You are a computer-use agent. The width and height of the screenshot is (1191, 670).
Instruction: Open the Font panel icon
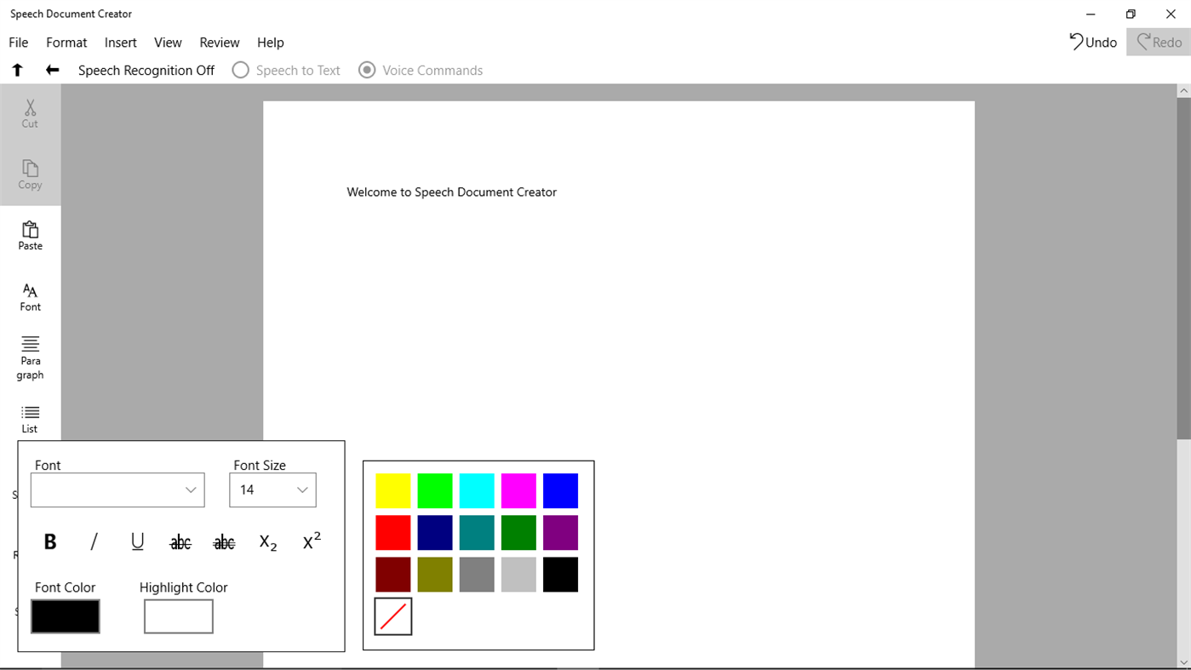(30, 297)
